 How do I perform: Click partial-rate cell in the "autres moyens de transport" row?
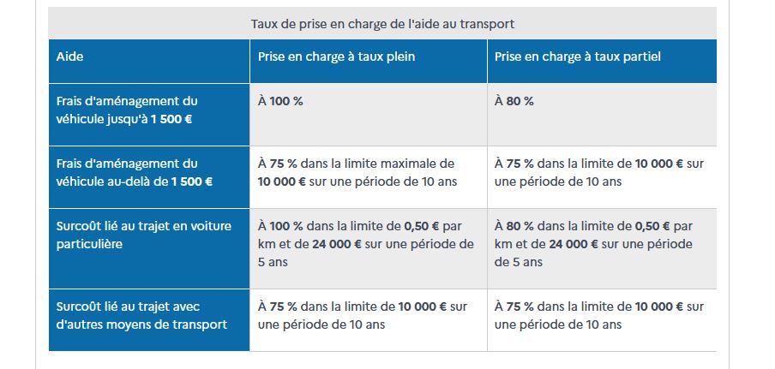[599, 315]
